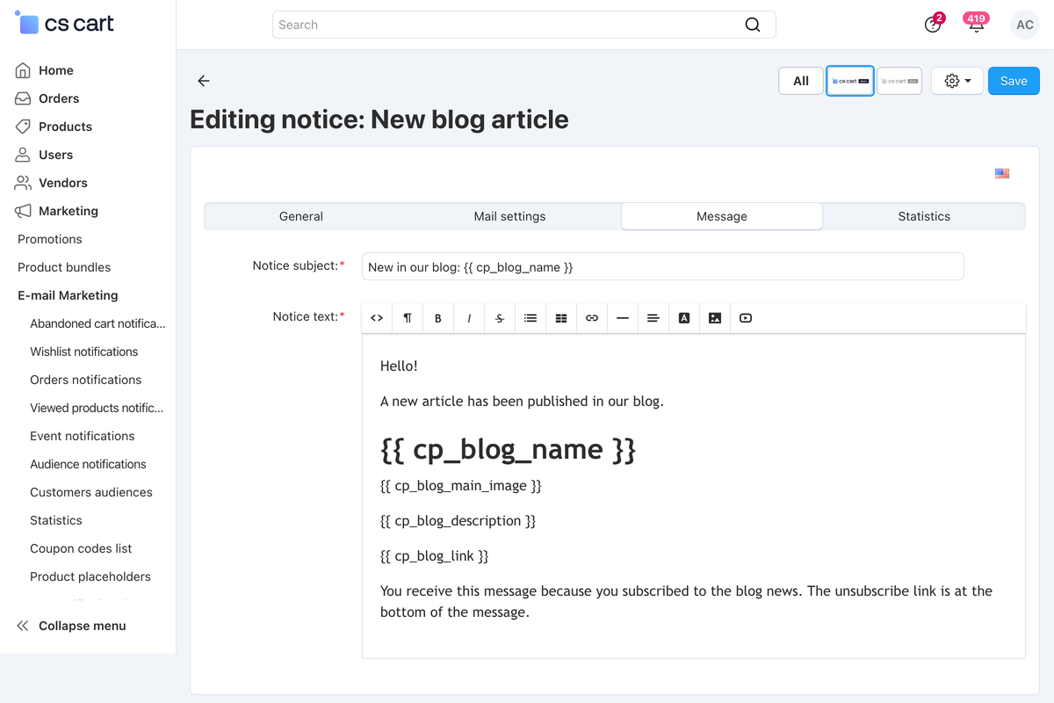This screenshot has height=703, width=1054.
Task: Open the paragraph format tool
Action: click(408, 318)
